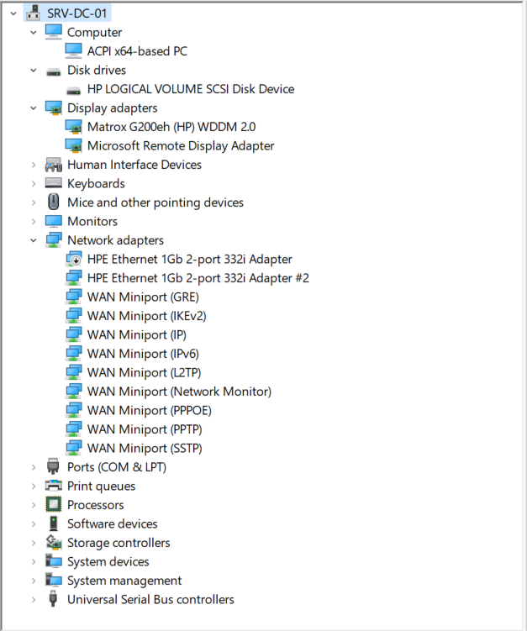The height and width of the screenshot is (631, 527).
Task: Expand the Processors category
Action: [34, 505]
